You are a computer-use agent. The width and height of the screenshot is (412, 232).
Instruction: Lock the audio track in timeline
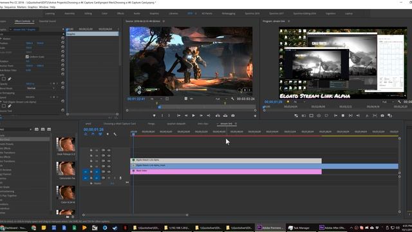pyautogui.click(x=91, y=178)
